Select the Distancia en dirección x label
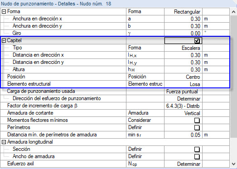Image resolution: width=237 pixels, height=169 pixels. pos(38,55)
